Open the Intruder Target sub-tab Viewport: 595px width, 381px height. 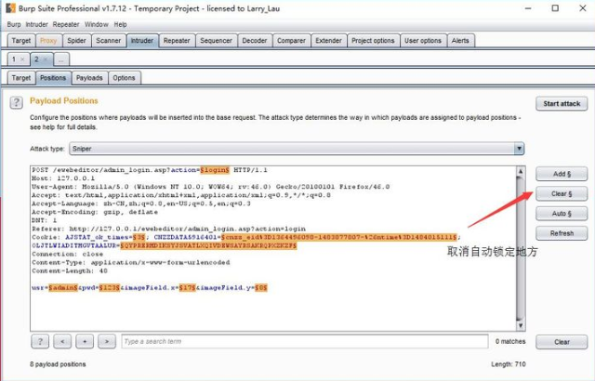[x=20, y=78]
